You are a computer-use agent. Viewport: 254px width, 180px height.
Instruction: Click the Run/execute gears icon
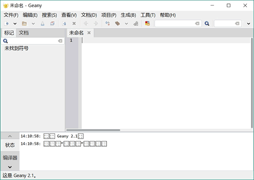[135, 24]
